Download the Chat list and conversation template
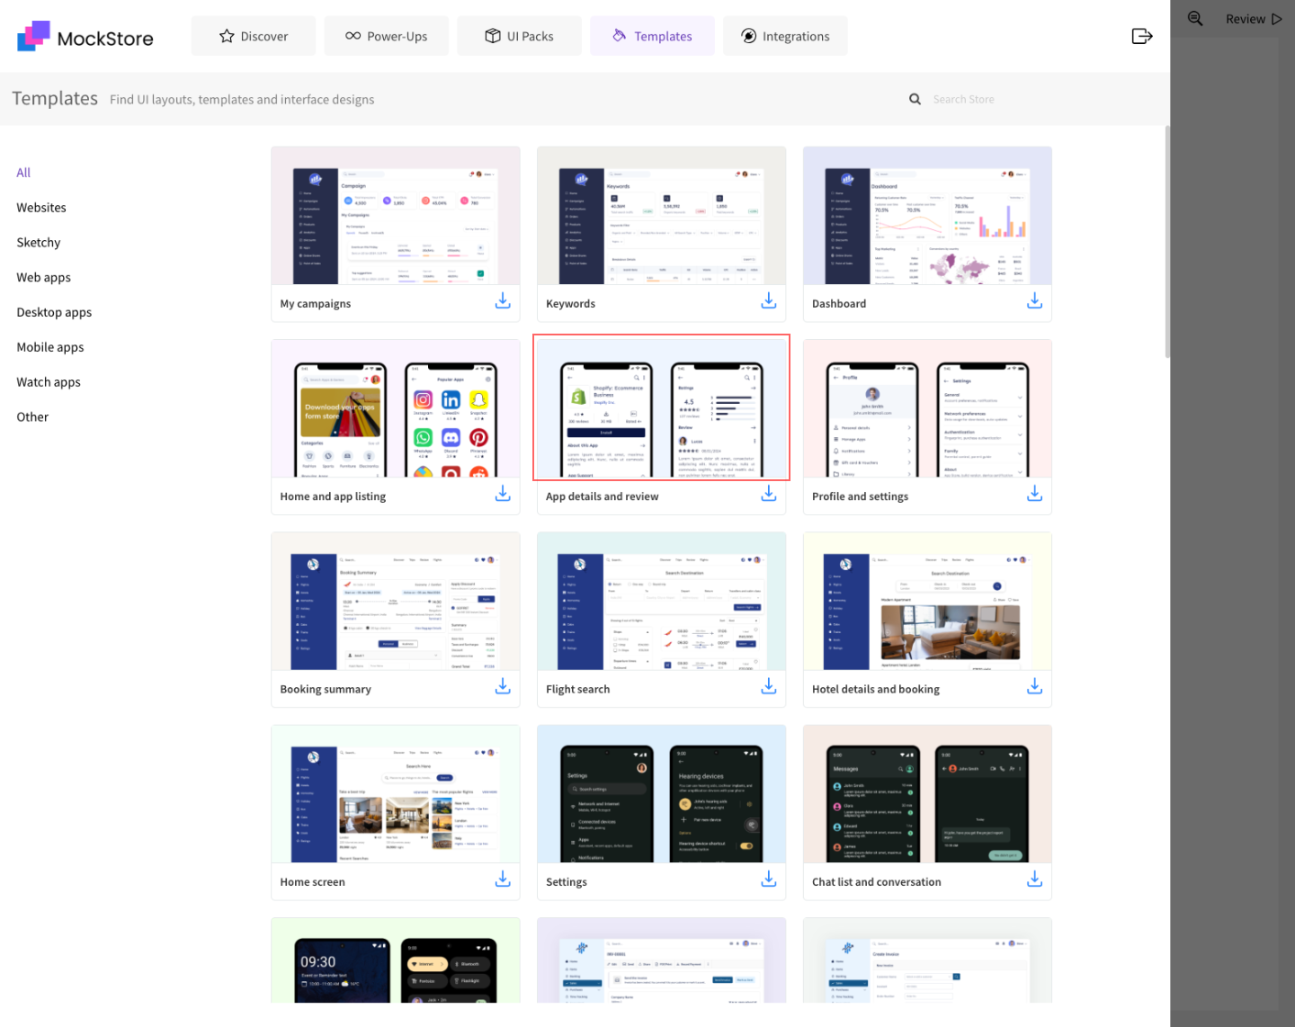This screenshot has width=1295, height=1027. pyautogui.click(x=1034, y=880)
